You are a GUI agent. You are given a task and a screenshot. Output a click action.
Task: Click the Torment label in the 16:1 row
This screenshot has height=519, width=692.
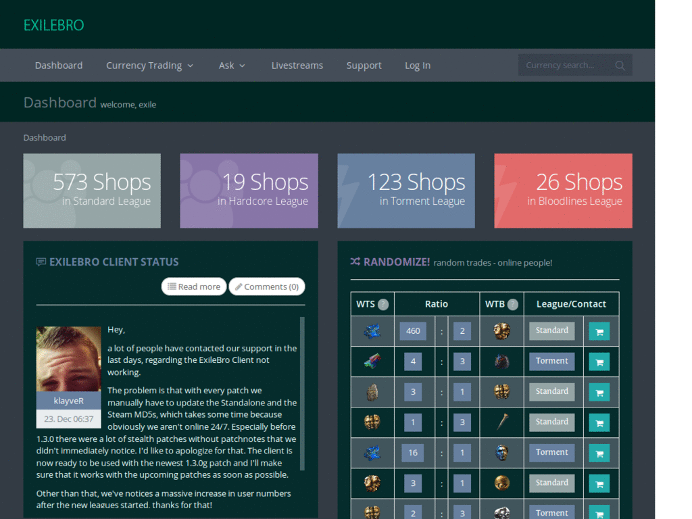click(551, 452)
